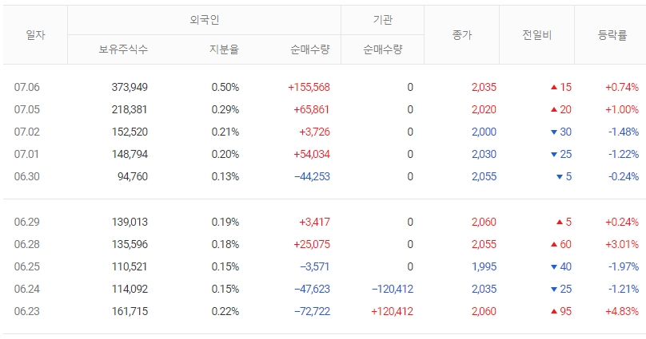Select the date cell 07.05
The image size is (646, 339).
point(26,109)
